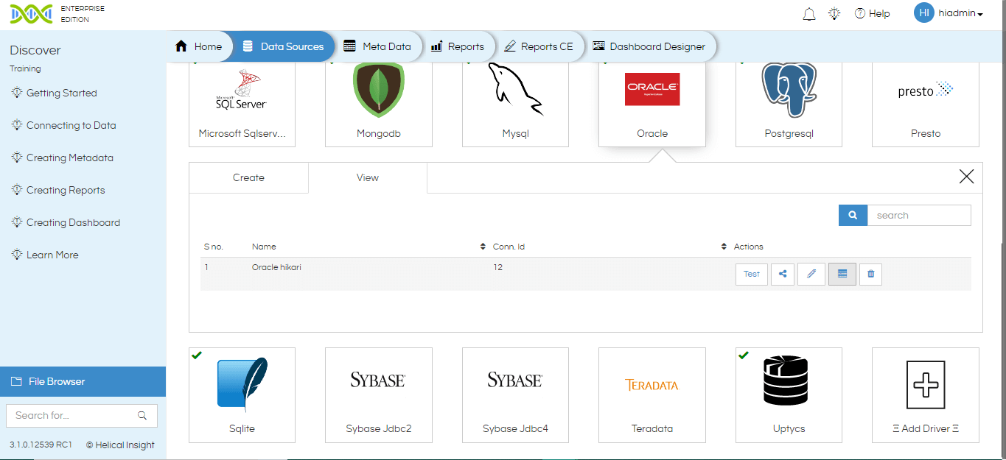Share the Oracle hikari connection
The height and width of the screenshot is (460, 1006).
pos(783,274)
